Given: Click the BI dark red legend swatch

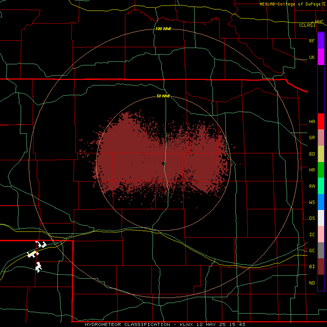Looking at the screenshot, I should click(321, 267).
